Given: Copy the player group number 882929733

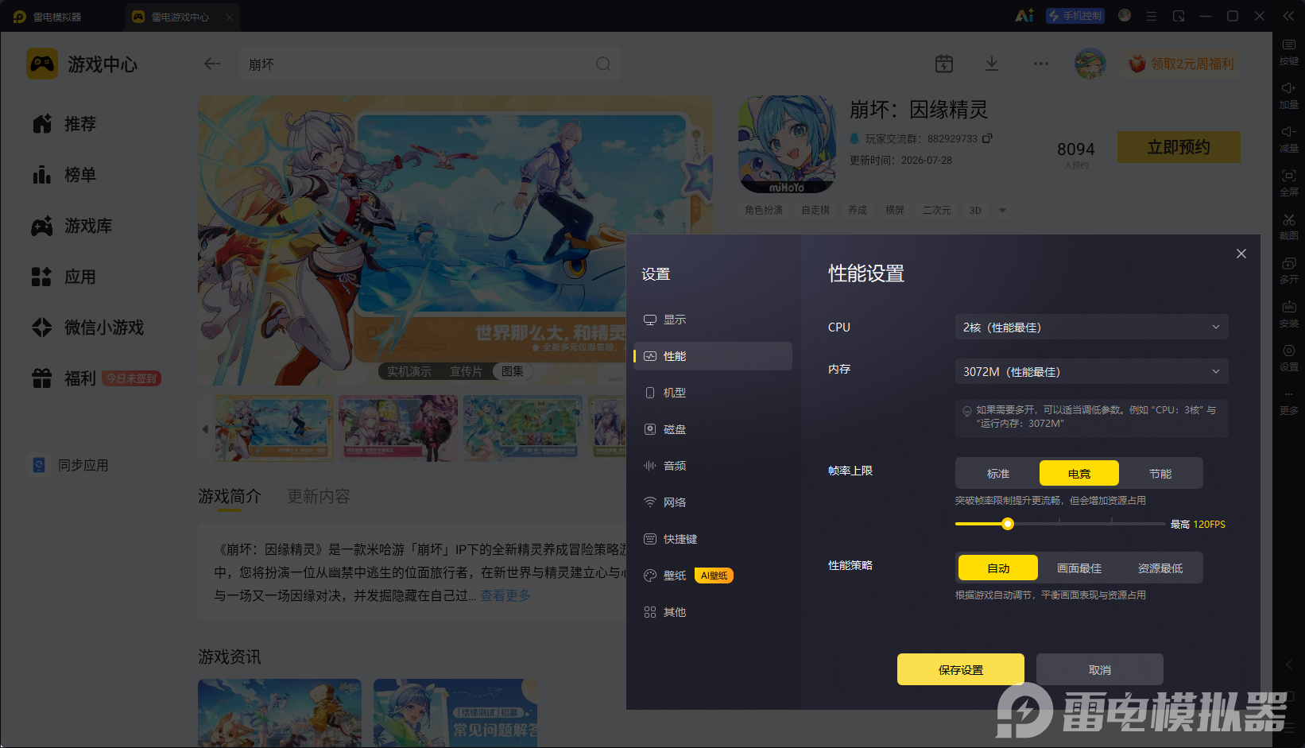Looking at the screenshot, I should tap(987, 138).
